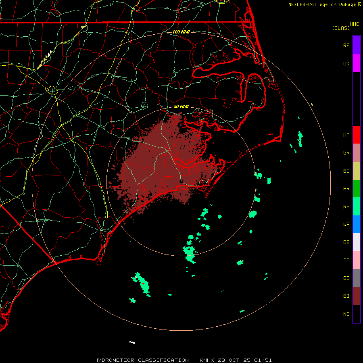The width and height of the screenshot is (363, 363).
Task: Select the "DS" legend label
Action: 346,242
